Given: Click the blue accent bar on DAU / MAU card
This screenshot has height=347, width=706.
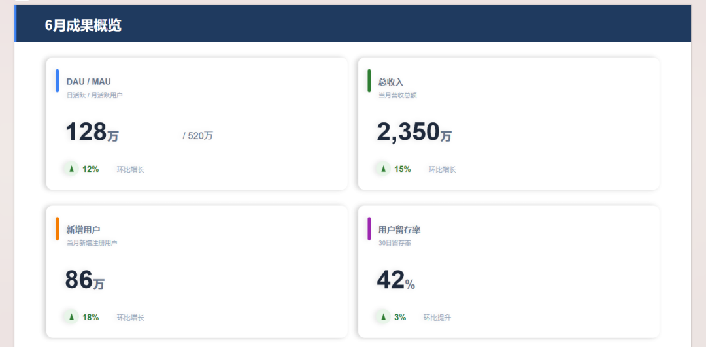Looking at the screenshot, I should pyautogui.click(x=57, y=81).
